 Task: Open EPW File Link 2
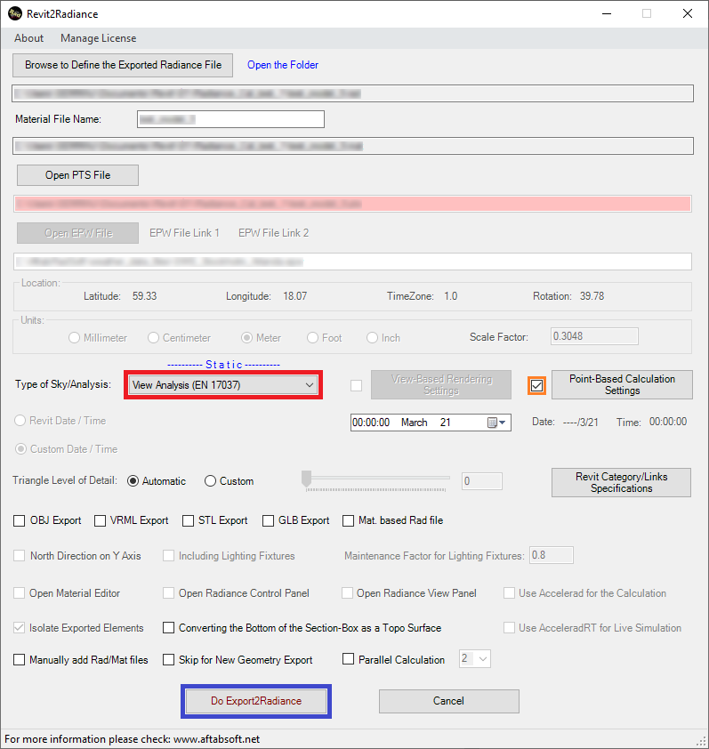click(274, 233)
